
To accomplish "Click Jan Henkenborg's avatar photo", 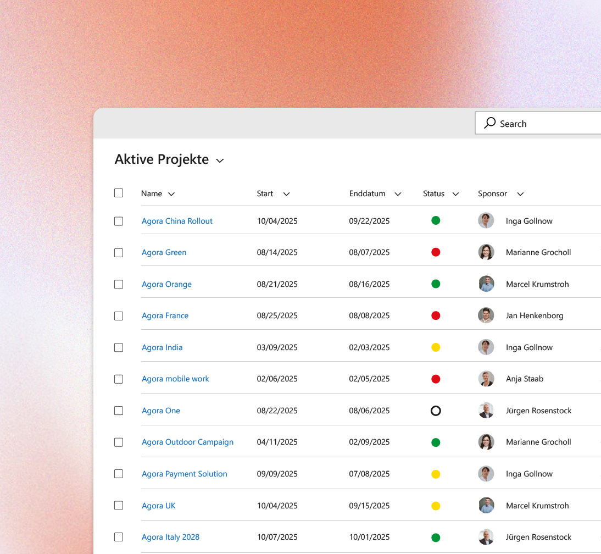I will 486,315.
